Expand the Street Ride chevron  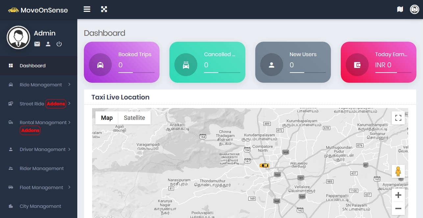click(69, 103)
